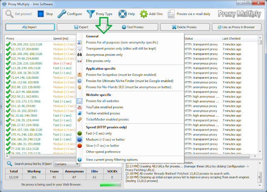Click the TicketMaster ticket icon
This screenshot has width=267, height=192.
pos(80,120)
